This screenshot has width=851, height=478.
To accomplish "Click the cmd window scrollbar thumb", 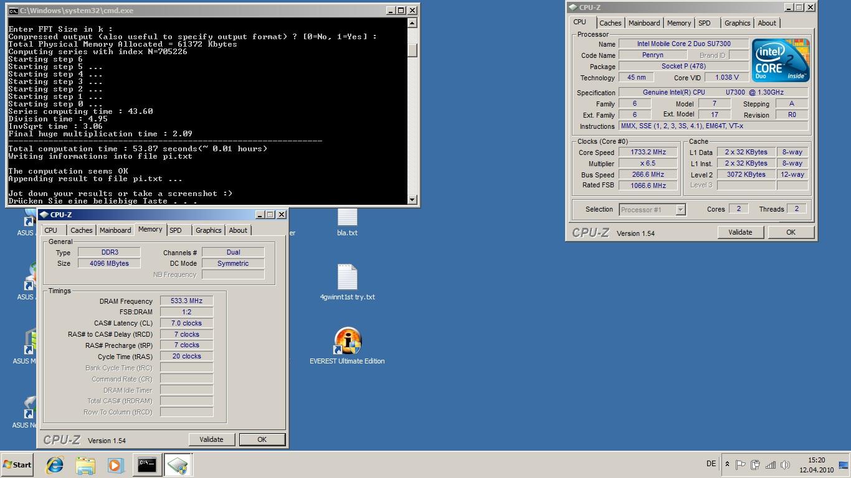I will (412, 50).
